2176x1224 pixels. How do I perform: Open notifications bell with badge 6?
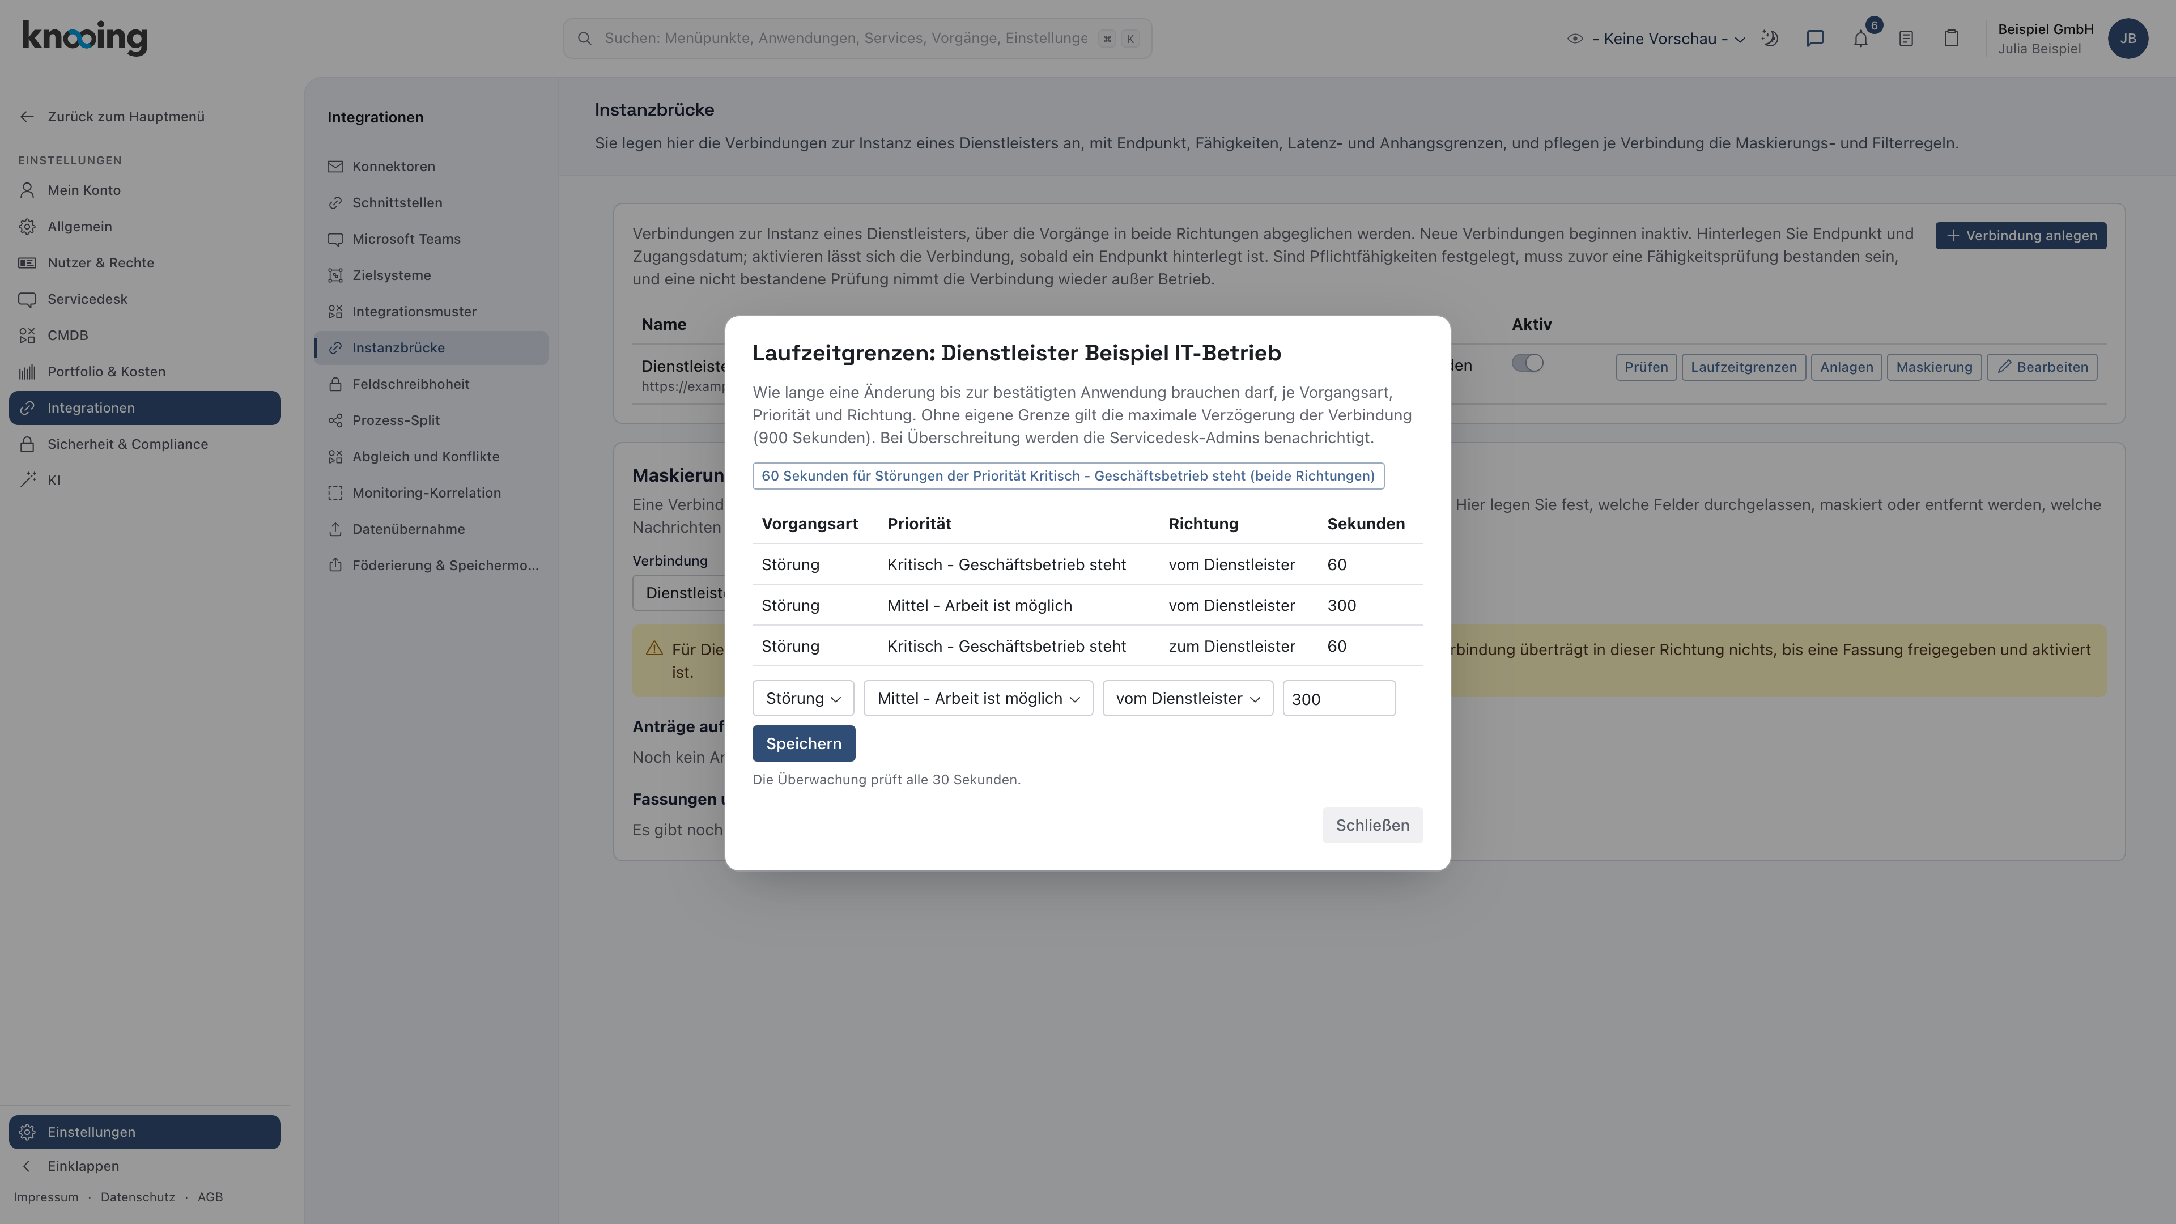[1861, 38]
